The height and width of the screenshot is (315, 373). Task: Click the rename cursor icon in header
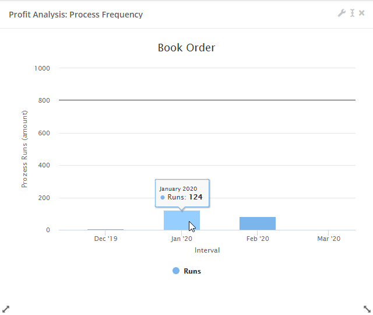pyautogui.click(x=352, y=13)
